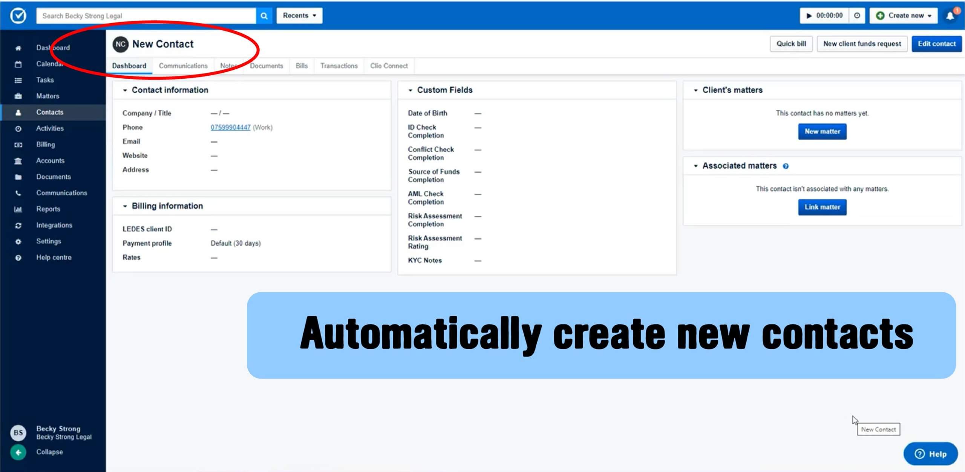Collapse the Custom Fields section
This screenshot has width=965, height=472.
411,90
